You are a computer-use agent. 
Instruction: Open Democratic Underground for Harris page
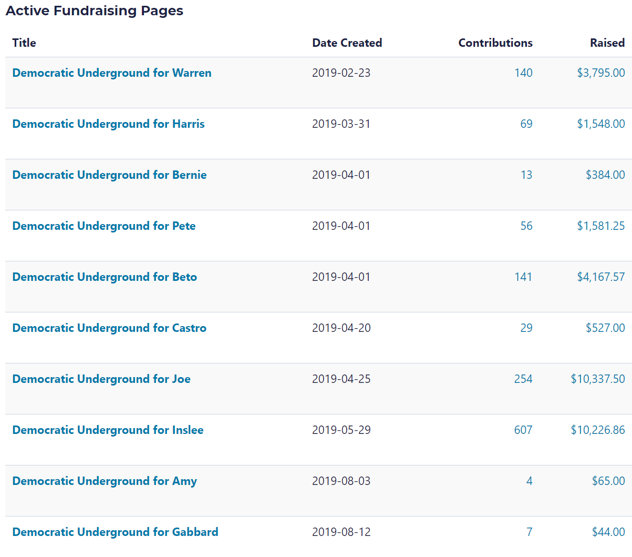pos(108,124)
